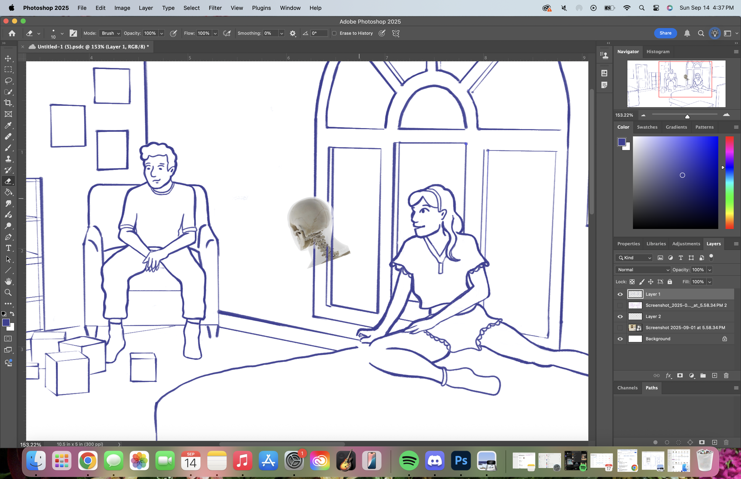Click the Share button
Viewport: 741px width, 479px height.
(665, 33)
